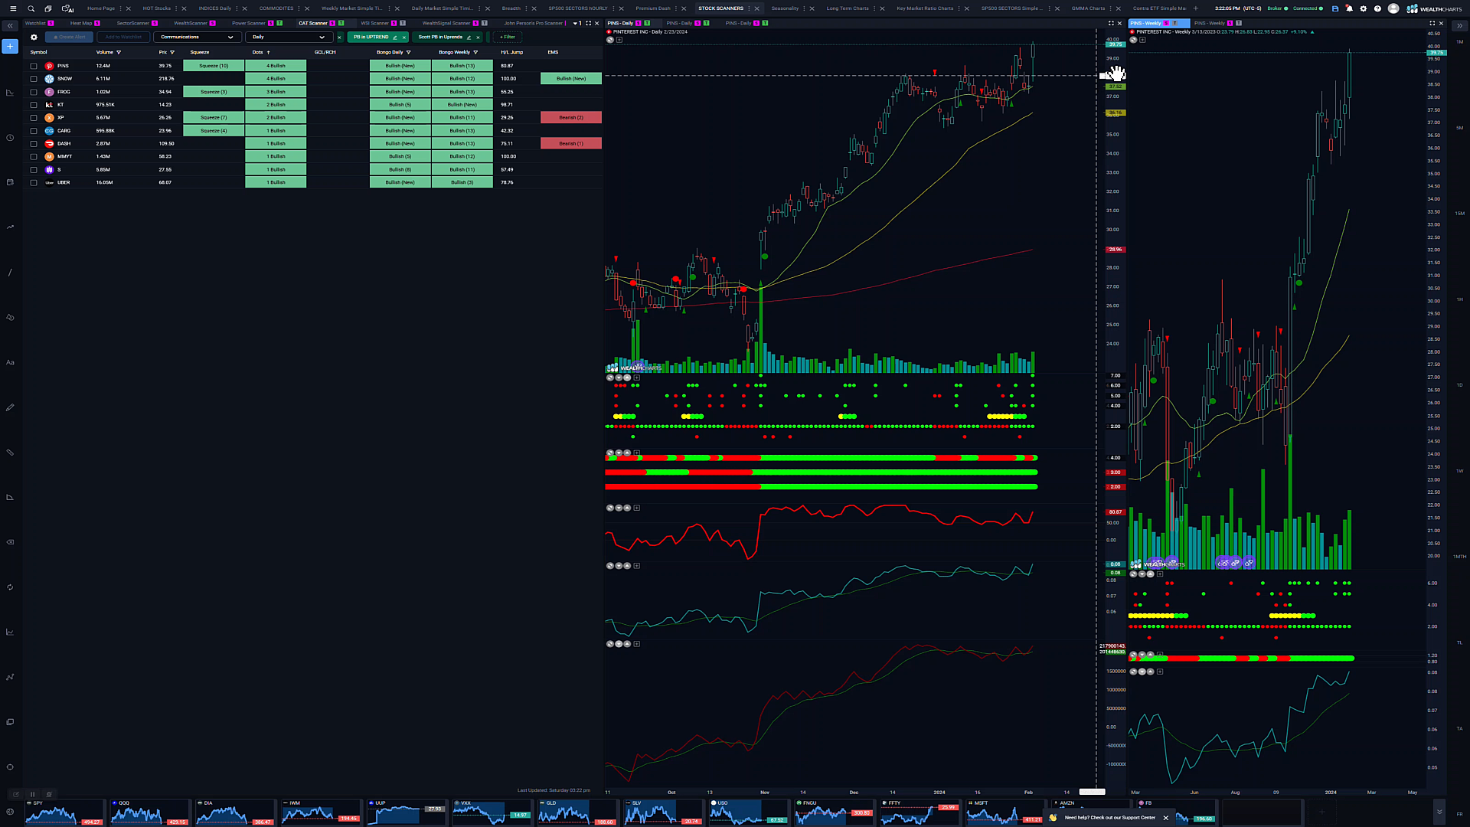Open the Daily timeframe dropdown
The image size is (1470, 827).
[289, 37]
